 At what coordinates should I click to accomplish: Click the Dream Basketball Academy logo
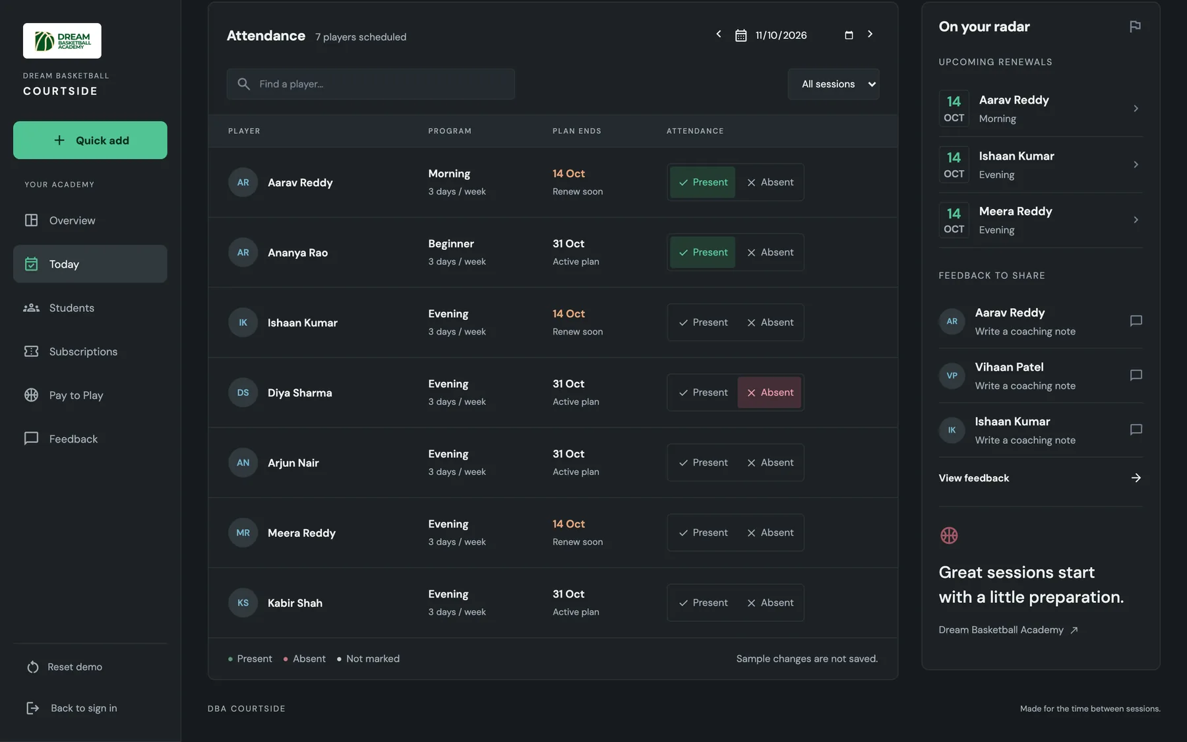[62, 41]
